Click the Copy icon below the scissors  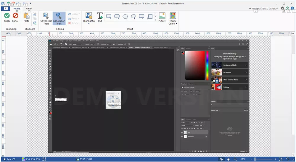35,19
